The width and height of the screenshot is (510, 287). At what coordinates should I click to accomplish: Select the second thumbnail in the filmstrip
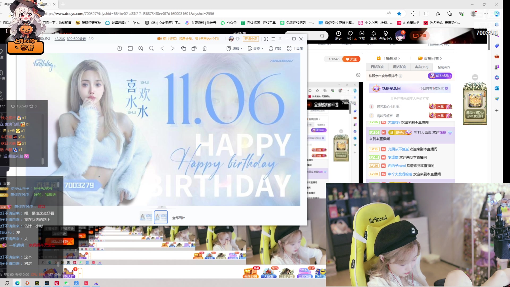pos(161,217)
